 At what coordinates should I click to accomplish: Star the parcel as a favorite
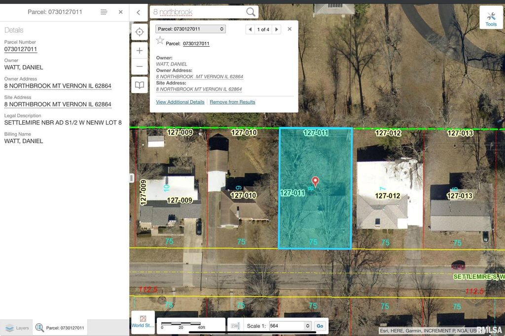(x=160, y=41)
